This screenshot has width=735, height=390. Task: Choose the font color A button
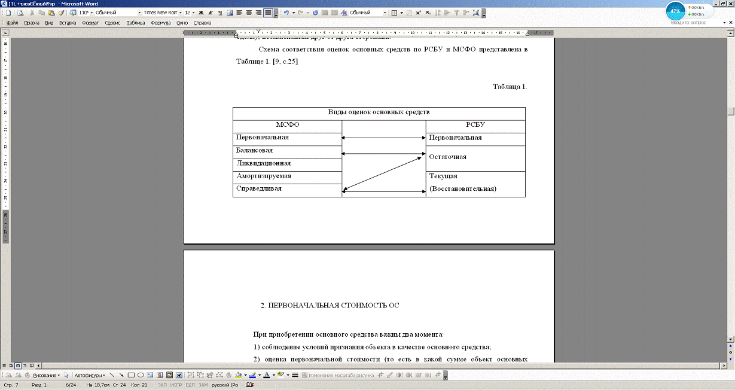(x=266, y=376)
